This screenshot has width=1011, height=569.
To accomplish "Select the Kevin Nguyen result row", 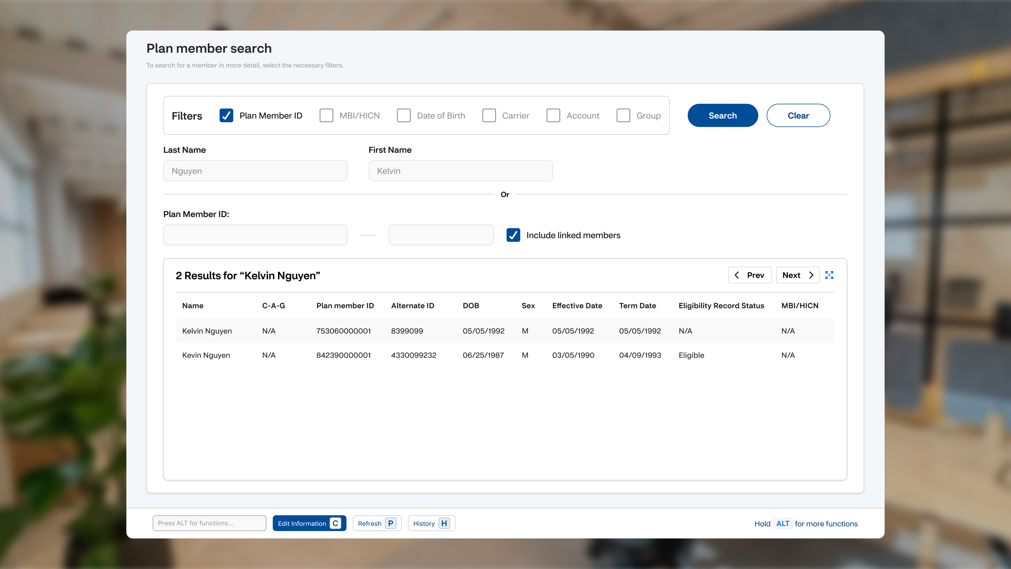I will [505, 355].
